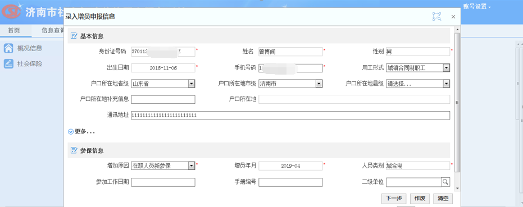Viewport: 523px width, 207px height.
Task: Switch to the 首页 tab
Action: (x=14, y=30)
